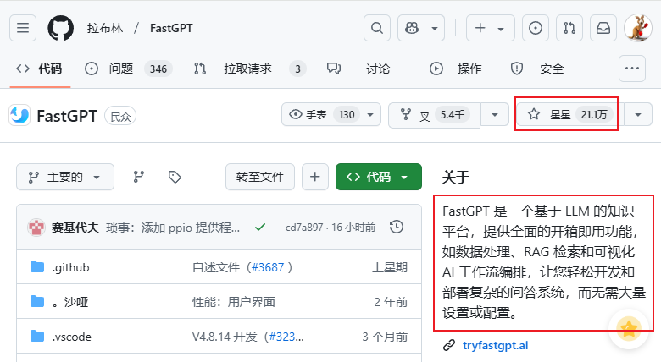The image size is (661, 362).
Task: Click the 3 个月前 timestamp text
Action: coord(385,337)
